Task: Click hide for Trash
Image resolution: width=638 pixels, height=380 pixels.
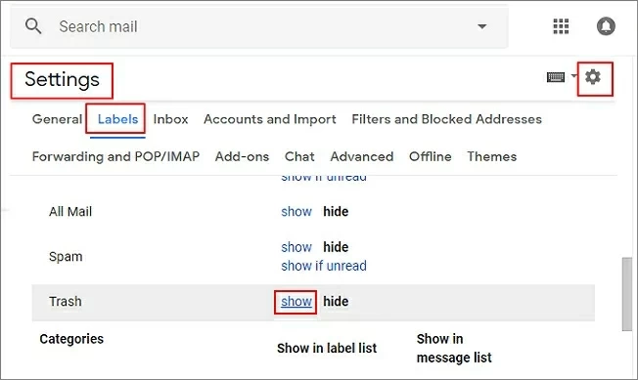Action: click(336, 301)
